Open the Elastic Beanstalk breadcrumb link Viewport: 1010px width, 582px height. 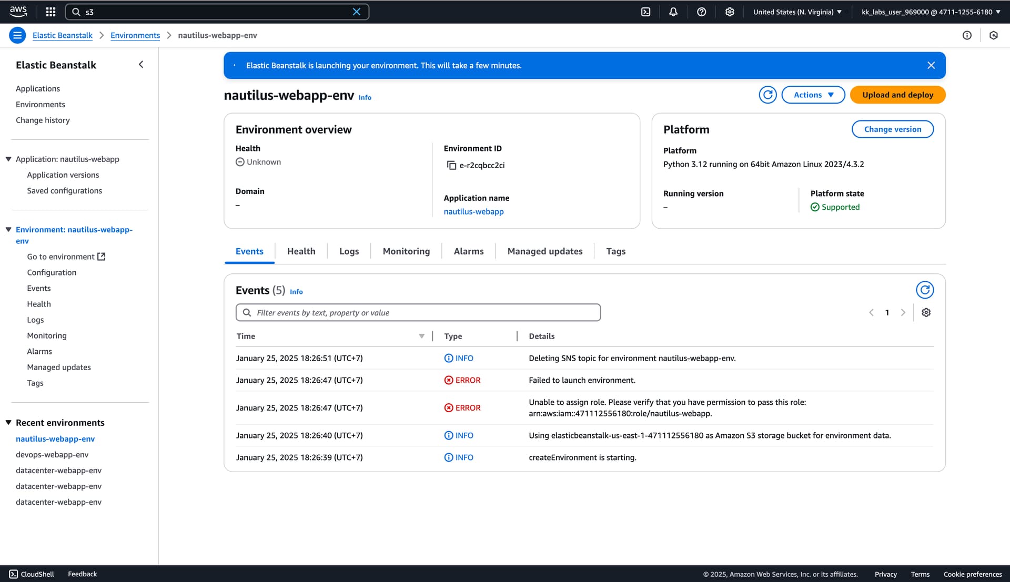(62, 35)
